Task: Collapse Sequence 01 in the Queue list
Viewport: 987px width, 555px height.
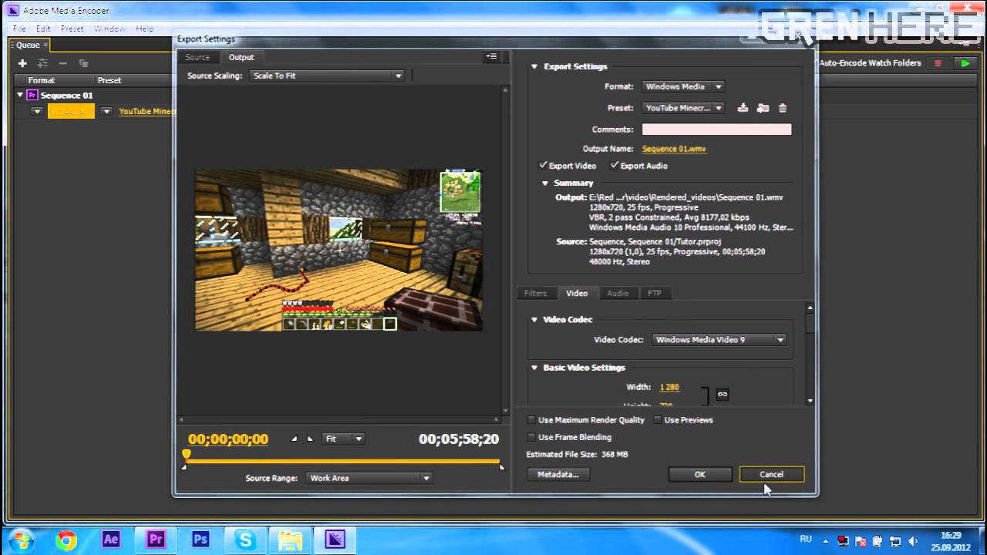Action: [20, 95]
